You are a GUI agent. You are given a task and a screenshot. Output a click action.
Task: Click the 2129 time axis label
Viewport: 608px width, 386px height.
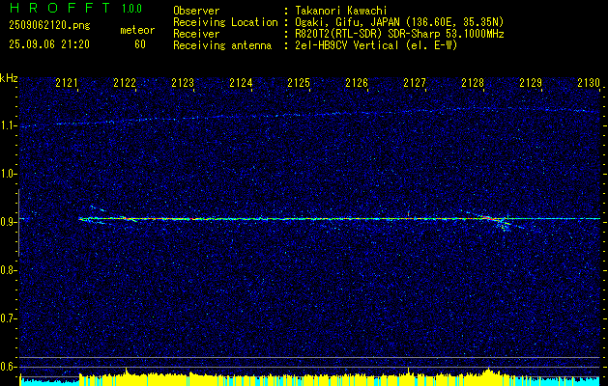(x=531, y=83)
